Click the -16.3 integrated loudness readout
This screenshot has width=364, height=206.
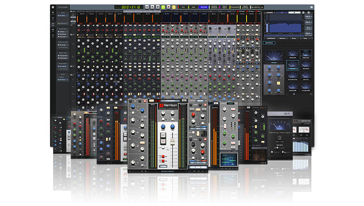[x=308, y=17]
